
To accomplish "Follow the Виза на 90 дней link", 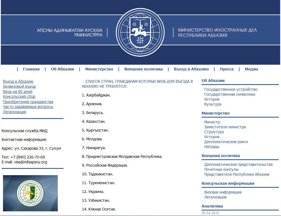I will coord(18,92).
